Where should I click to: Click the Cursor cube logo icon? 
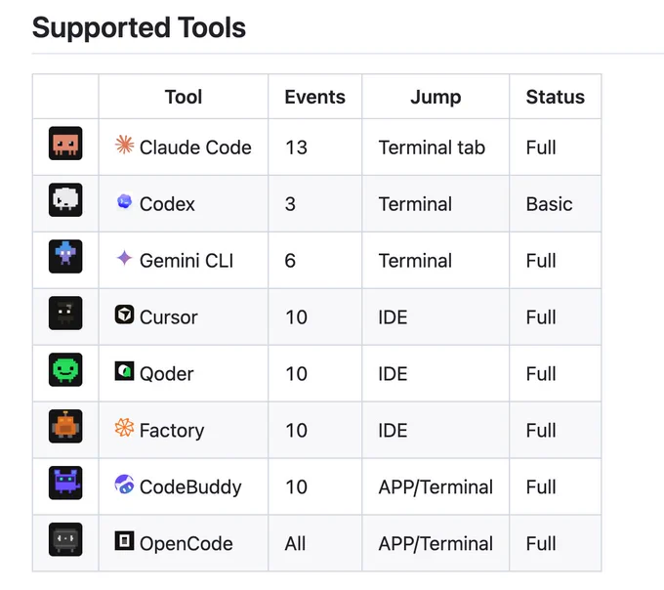pyautogui.click(x=124, y=315)
